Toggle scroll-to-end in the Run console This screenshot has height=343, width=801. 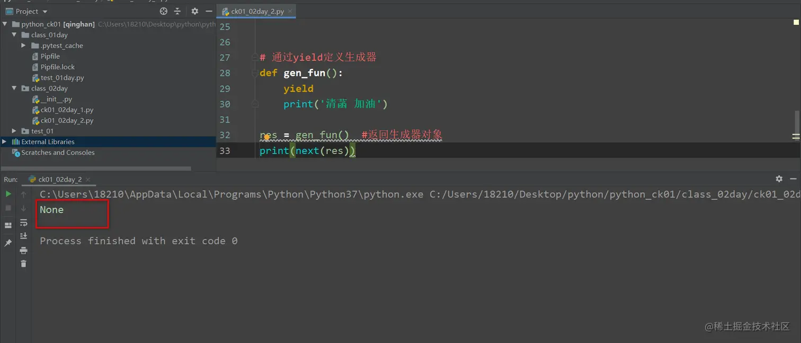pyautogui.click(x=23, y=236)
